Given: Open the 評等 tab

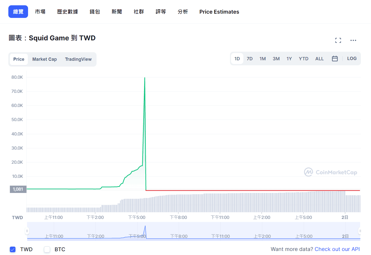Looking at the screenshot, I should coord(161,12).
